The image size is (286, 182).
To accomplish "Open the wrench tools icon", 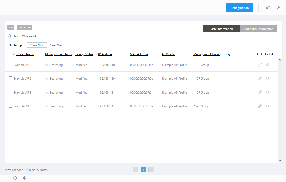I will pos(278,8).
